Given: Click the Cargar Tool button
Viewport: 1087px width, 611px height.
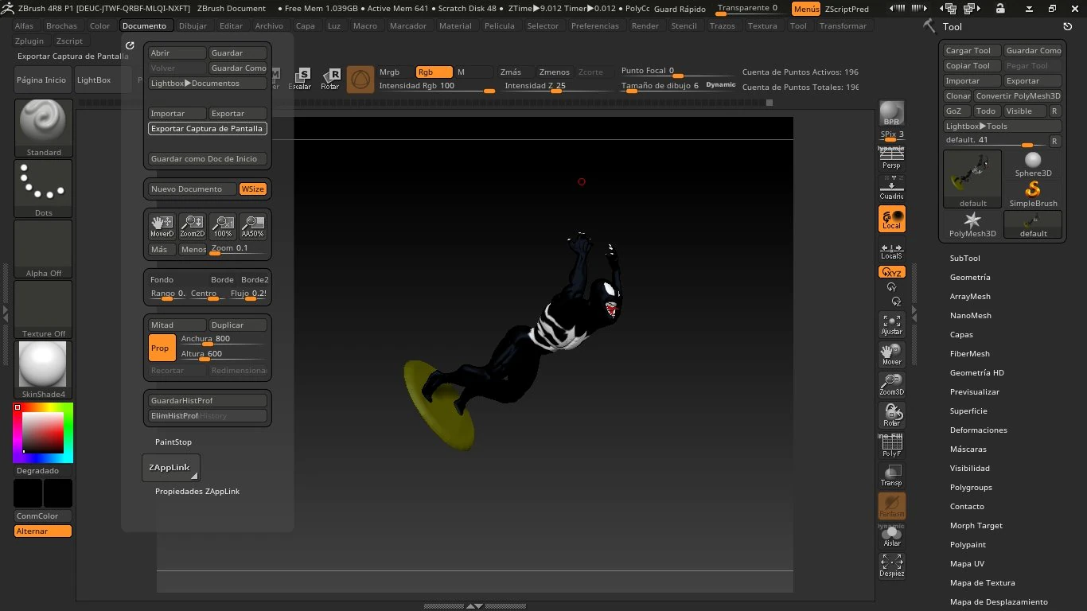Looking at the screenshot, I should (x=972, y=51).
